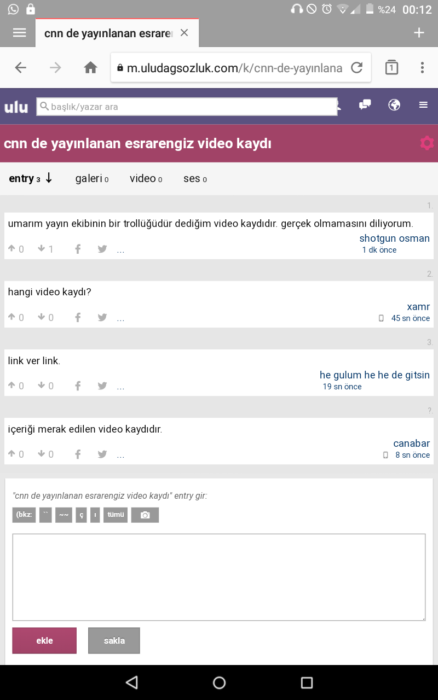Close the cnn de yayınlanan browser tab
Screen dimensions: 438x700
pyautogui.click(x=184, y=33)
